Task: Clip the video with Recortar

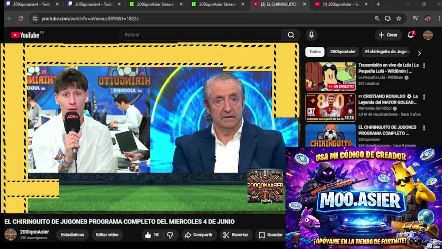Action: pyautogui.click(x=236, y=235)
